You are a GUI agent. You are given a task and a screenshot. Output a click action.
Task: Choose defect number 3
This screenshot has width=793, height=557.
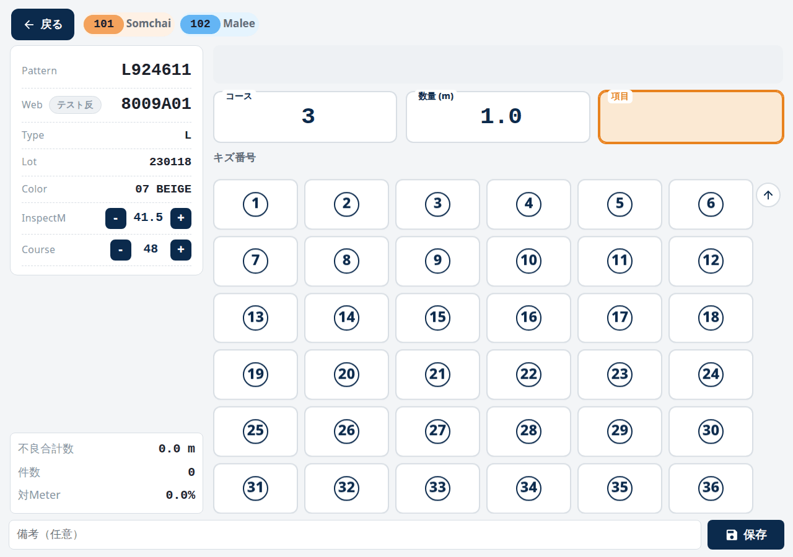click(437, 204)
